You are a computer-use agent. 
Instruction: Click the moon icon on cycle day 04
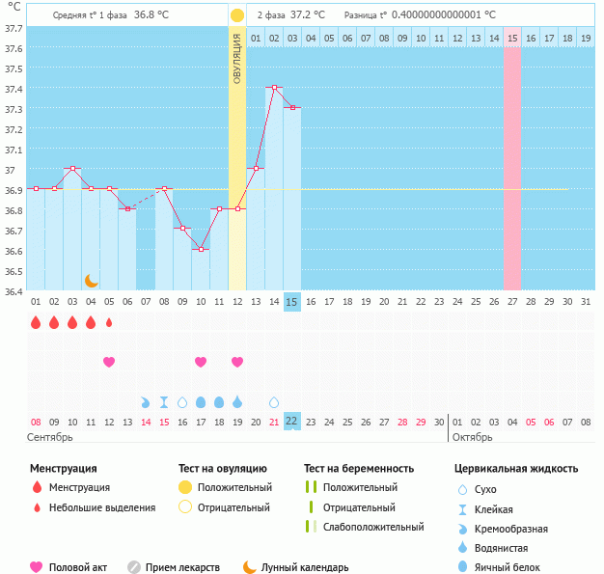pyautogui.click(x=92, y=280)
